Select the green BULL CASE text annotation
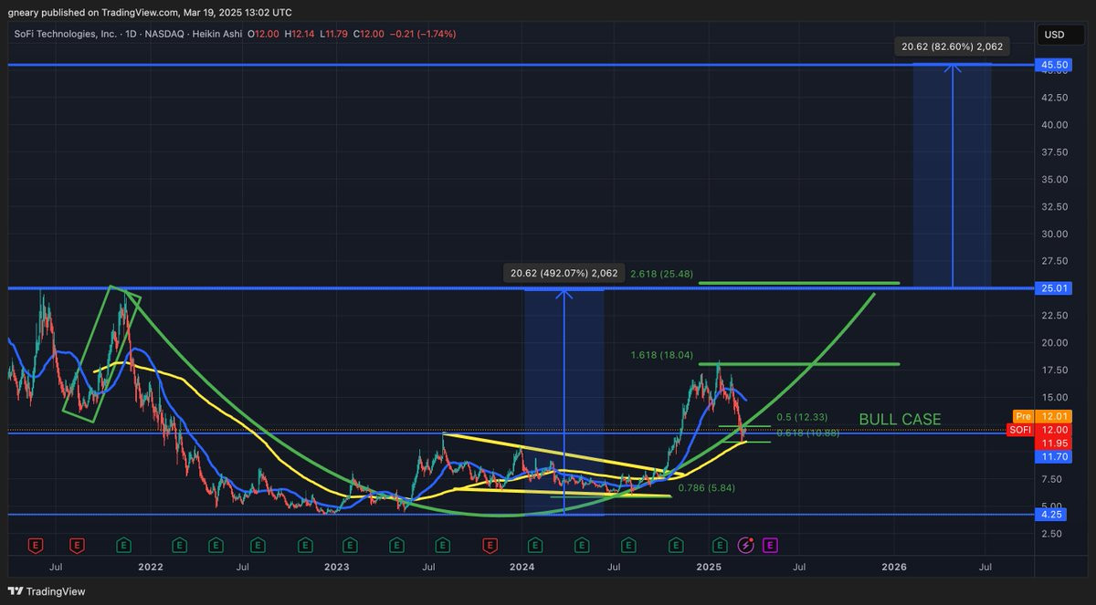1096x605 pixels. click(x=900, y=420)
